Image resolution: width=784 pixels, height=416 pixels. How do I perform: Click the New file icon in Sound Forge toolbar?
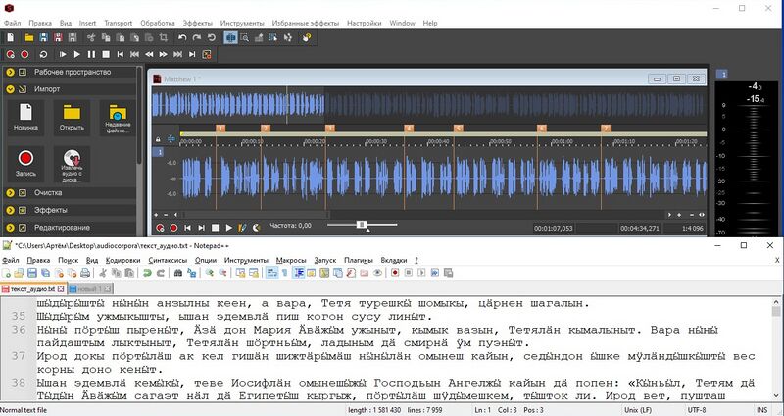pos(11,37)
